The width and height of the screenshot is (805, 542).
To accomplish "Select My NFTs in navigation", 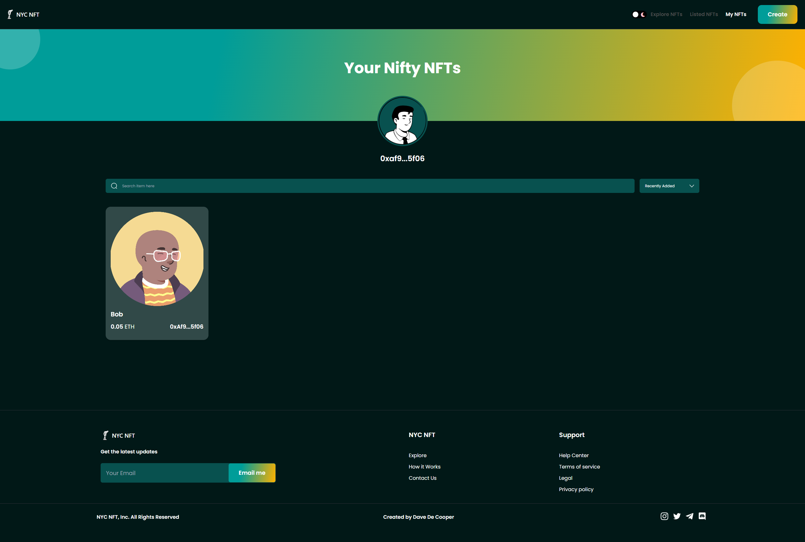I will pyautogui.click(x=736, y=14).
